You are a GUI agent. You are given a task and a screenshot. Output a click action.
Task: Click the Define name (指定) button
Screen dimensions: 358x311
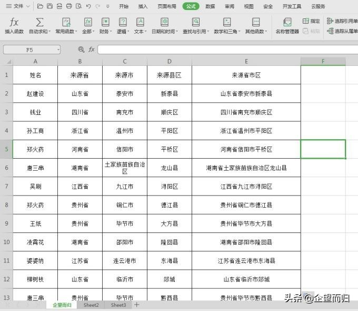(x=311, y=21)
